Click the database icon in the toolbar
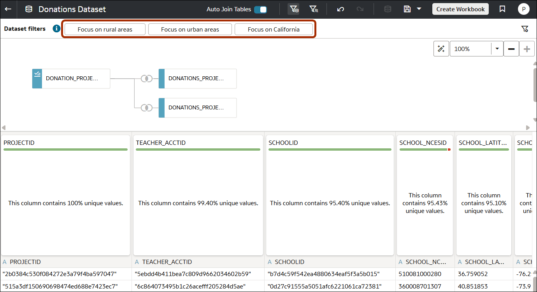 click(387, 9)
